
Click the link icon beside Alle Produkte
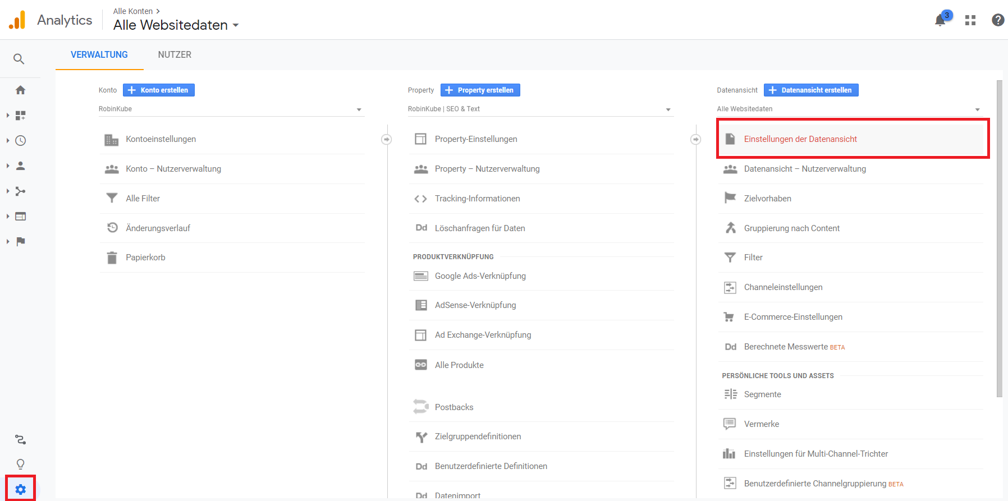(421, 365)
